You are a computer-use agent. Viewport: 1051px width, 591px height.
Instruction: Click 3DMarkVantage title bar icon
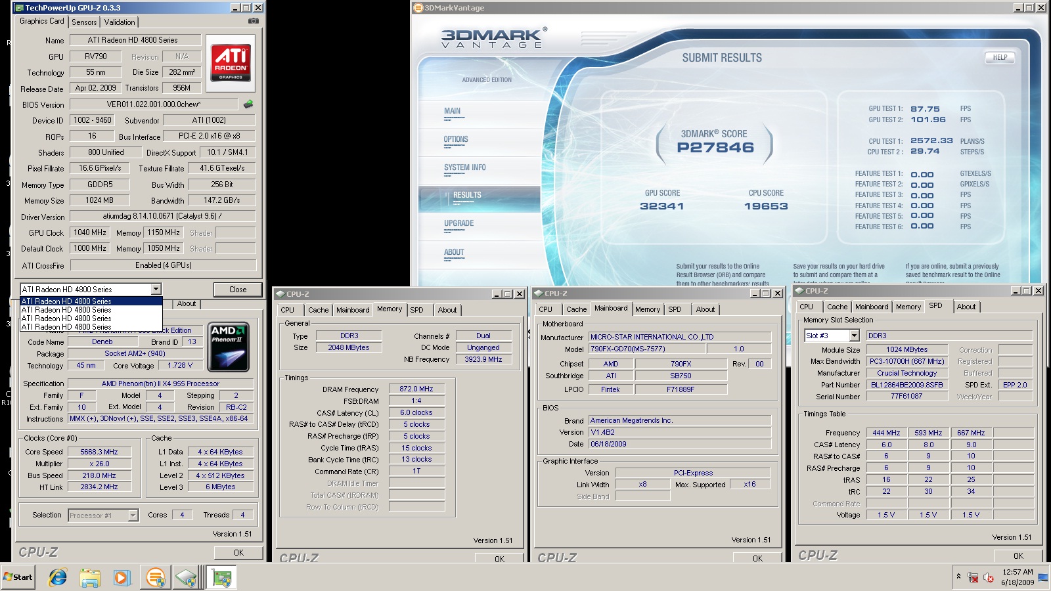point(418,8)
